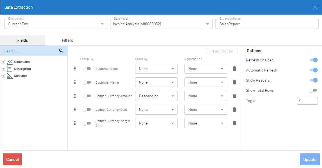Disable the Refresh On Open switch
This screenshot has width=322, height=168.
click(x=313, y=60)
